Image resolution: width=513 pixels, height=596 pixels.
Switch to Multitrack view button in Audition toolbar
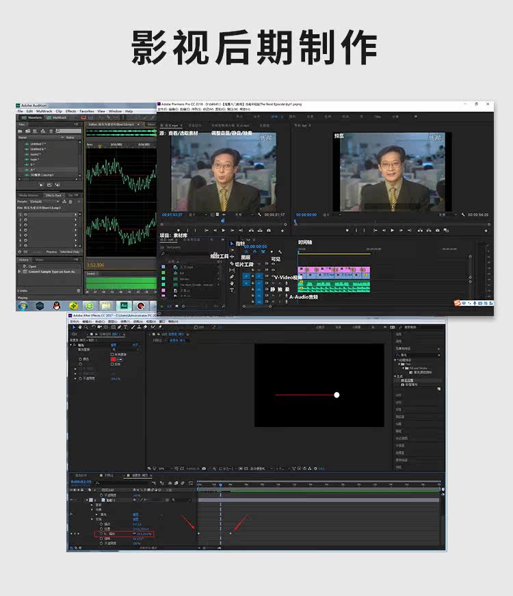pos(56,118)
